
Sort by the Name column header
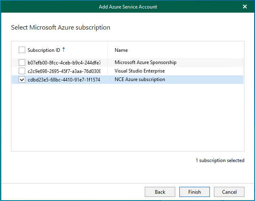[x=121, y=50]
